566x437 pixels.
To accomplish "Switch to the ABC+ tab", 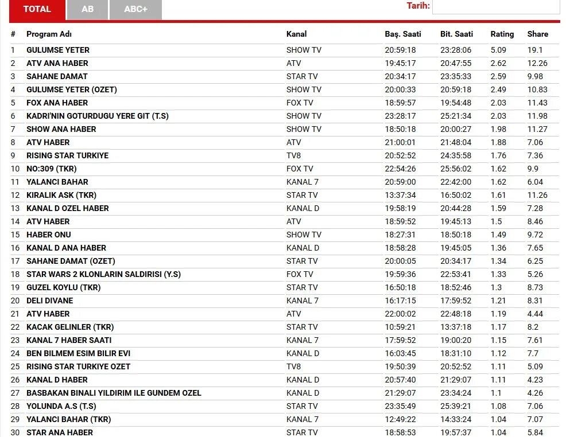I will [135, 9].
